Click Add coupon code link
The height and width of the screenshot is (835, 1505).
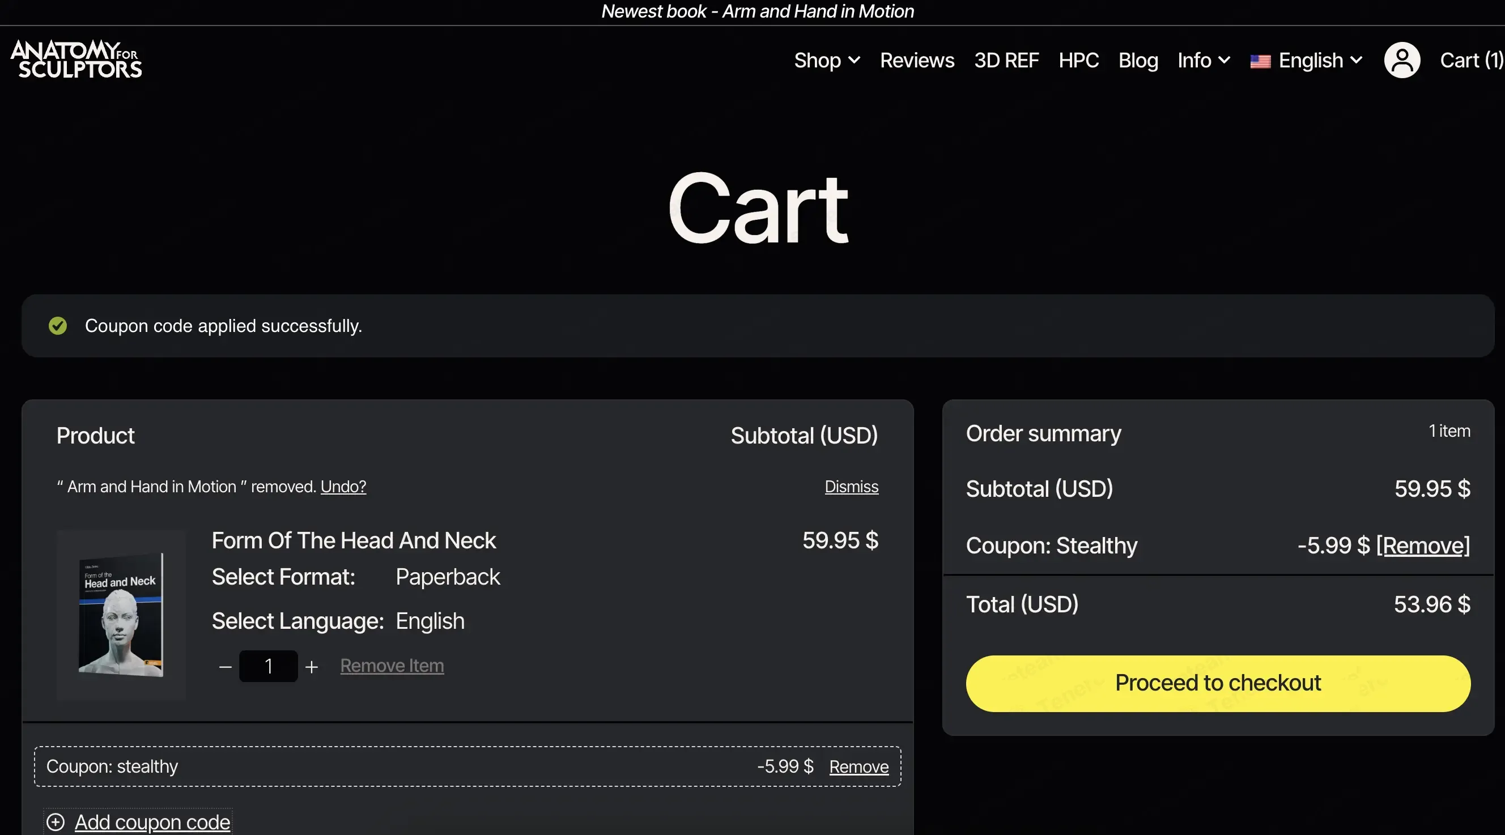coord(152,822)
